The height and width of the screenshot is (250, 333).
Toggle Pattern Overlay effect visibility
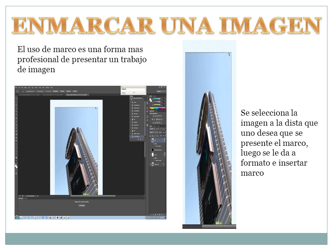tap(155, 160)
